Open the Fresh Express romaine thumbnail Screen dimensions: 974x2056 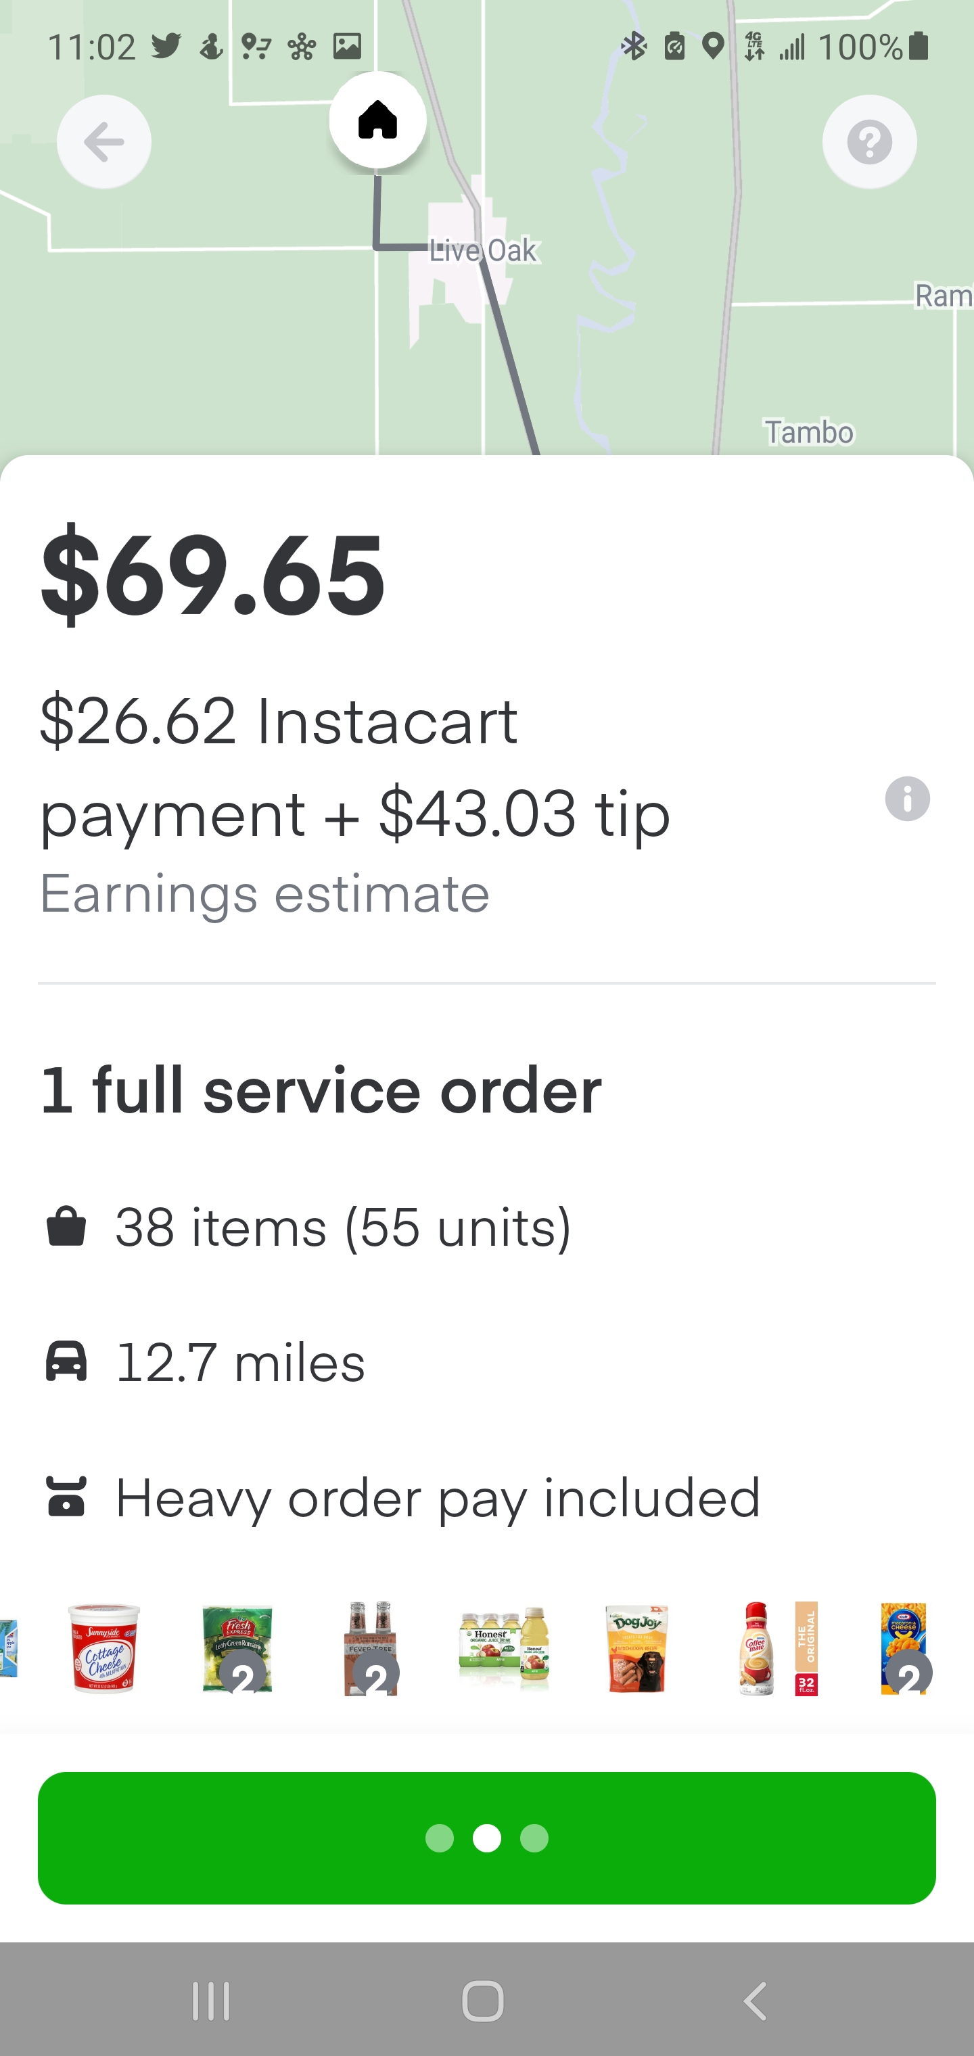pyautogui.click(x=237, y=1648)
